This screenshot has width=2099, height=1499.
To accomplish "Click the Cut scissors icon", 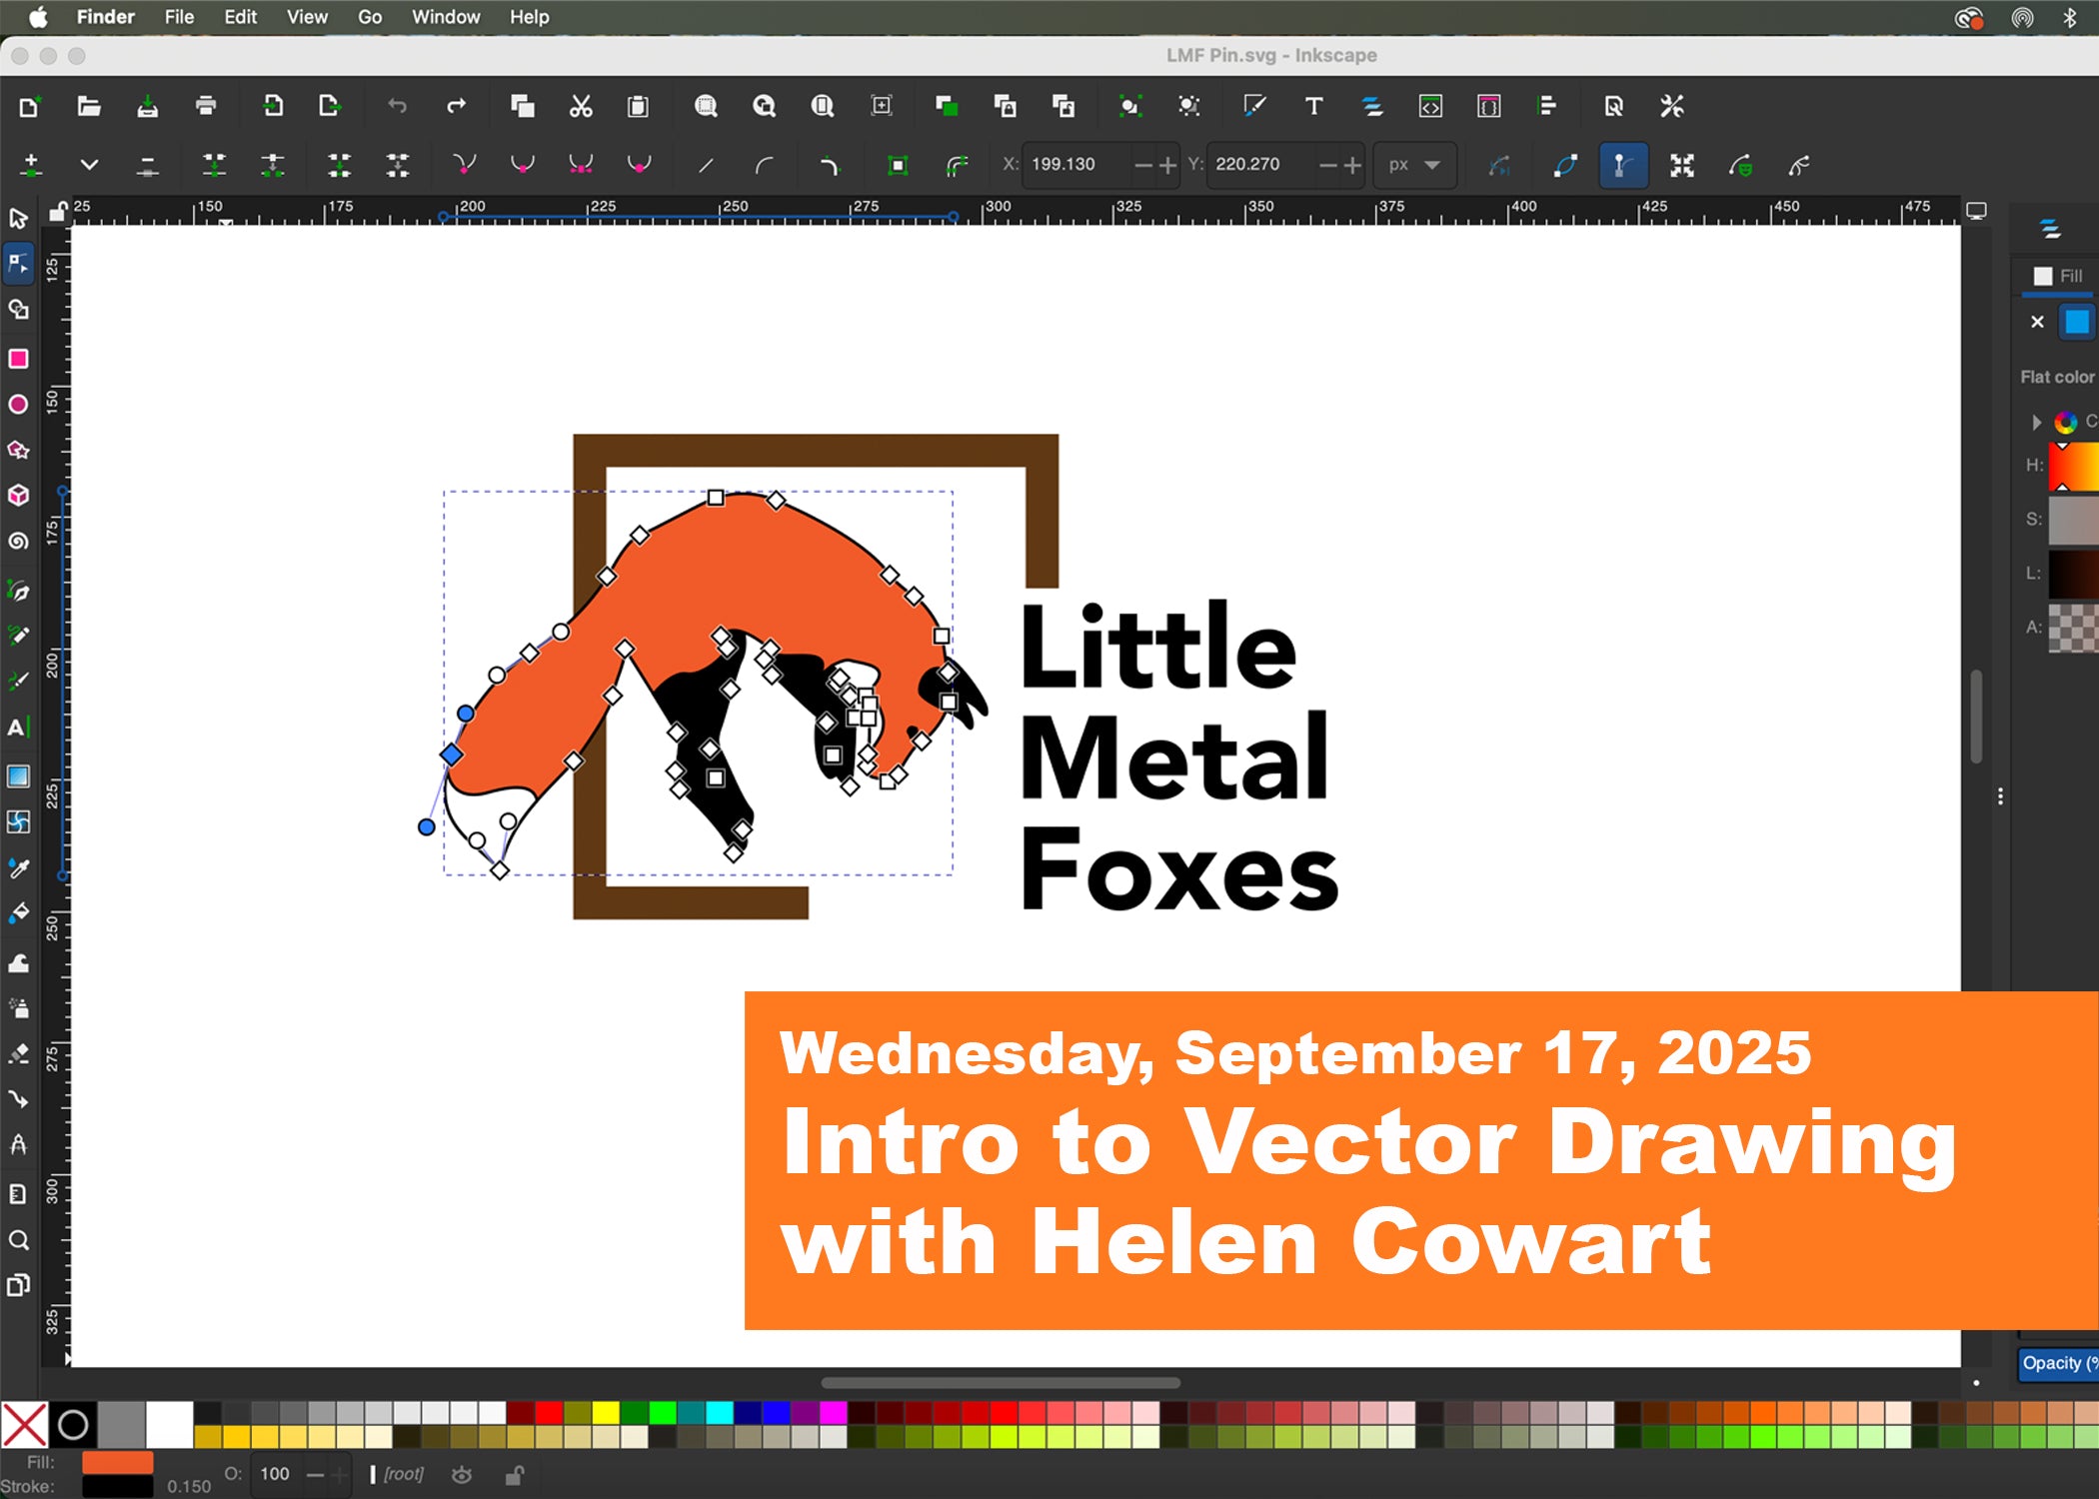I will [581, 106].
